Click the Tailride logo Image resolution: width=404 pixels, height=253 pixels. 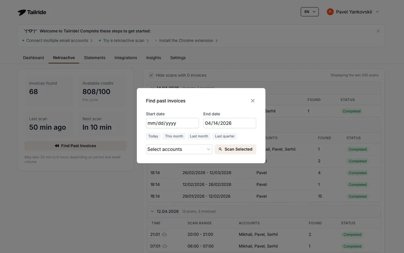(32, 12)
